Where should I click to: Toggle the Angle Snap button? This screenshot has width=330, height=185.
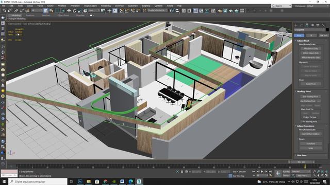tap(127, 11)
